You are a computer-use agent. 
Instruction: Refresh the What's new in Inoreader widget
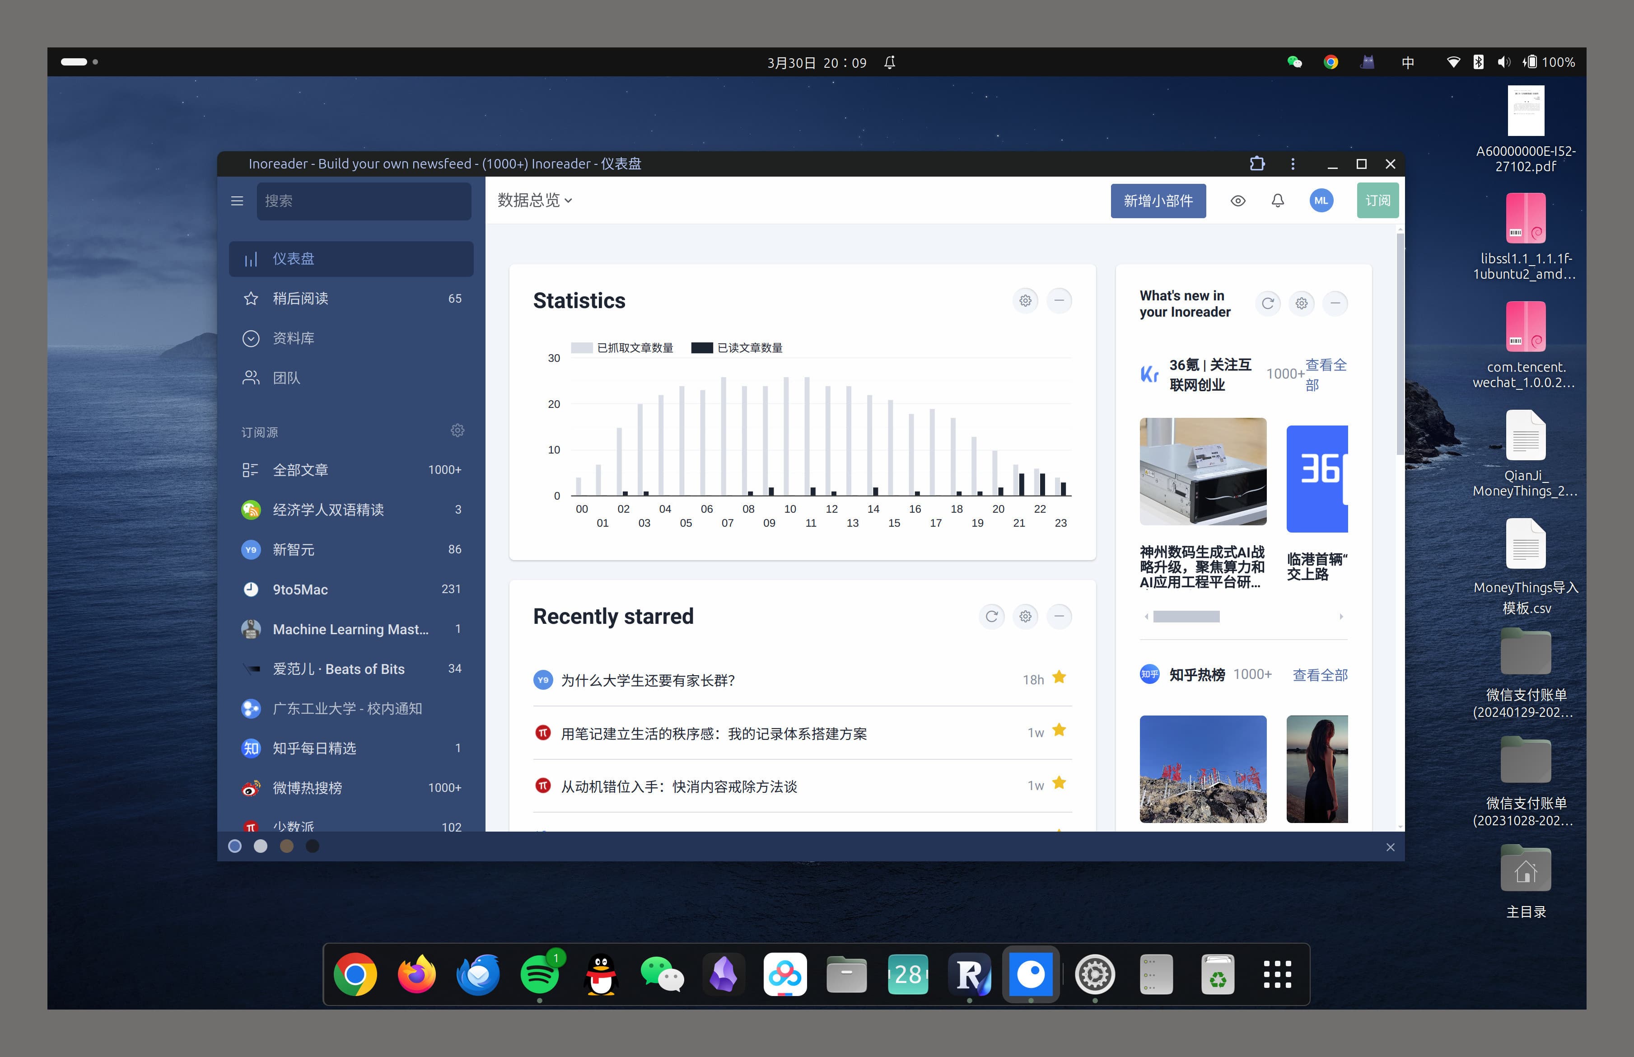1268,304
